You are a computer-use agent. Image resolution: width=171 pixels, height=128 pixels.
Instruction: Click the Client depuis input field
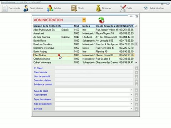tap(94, 72)
